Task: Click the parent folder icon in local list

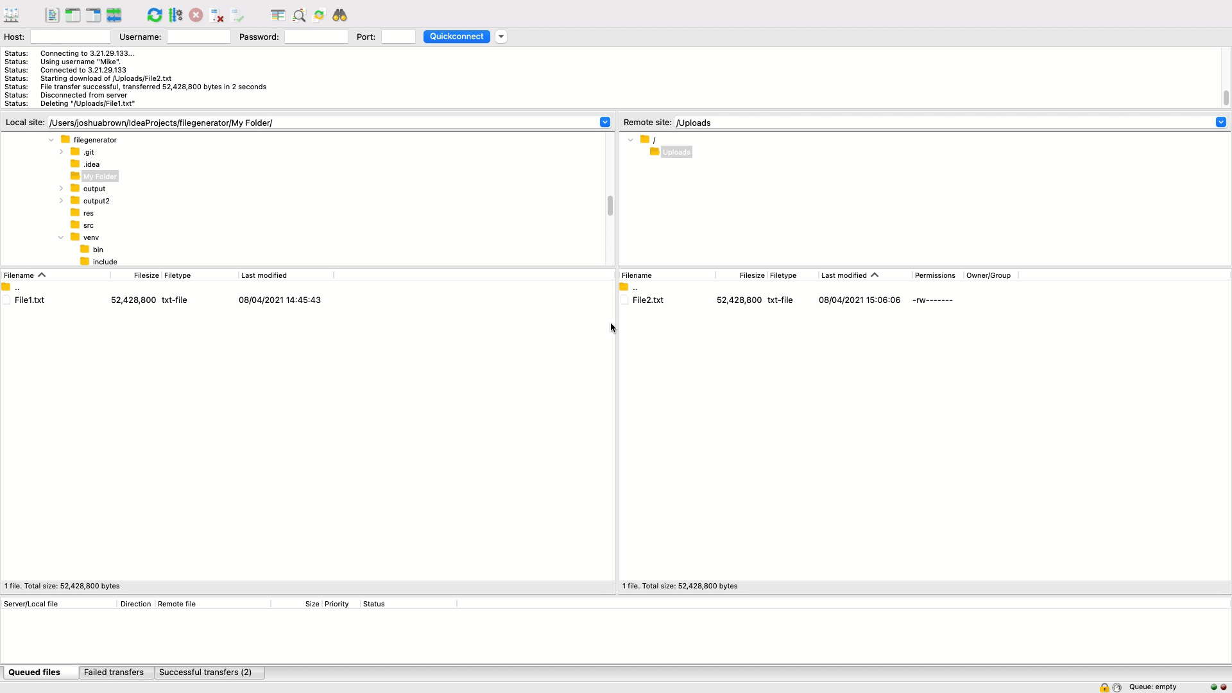Action: click(x=6, y=287)
